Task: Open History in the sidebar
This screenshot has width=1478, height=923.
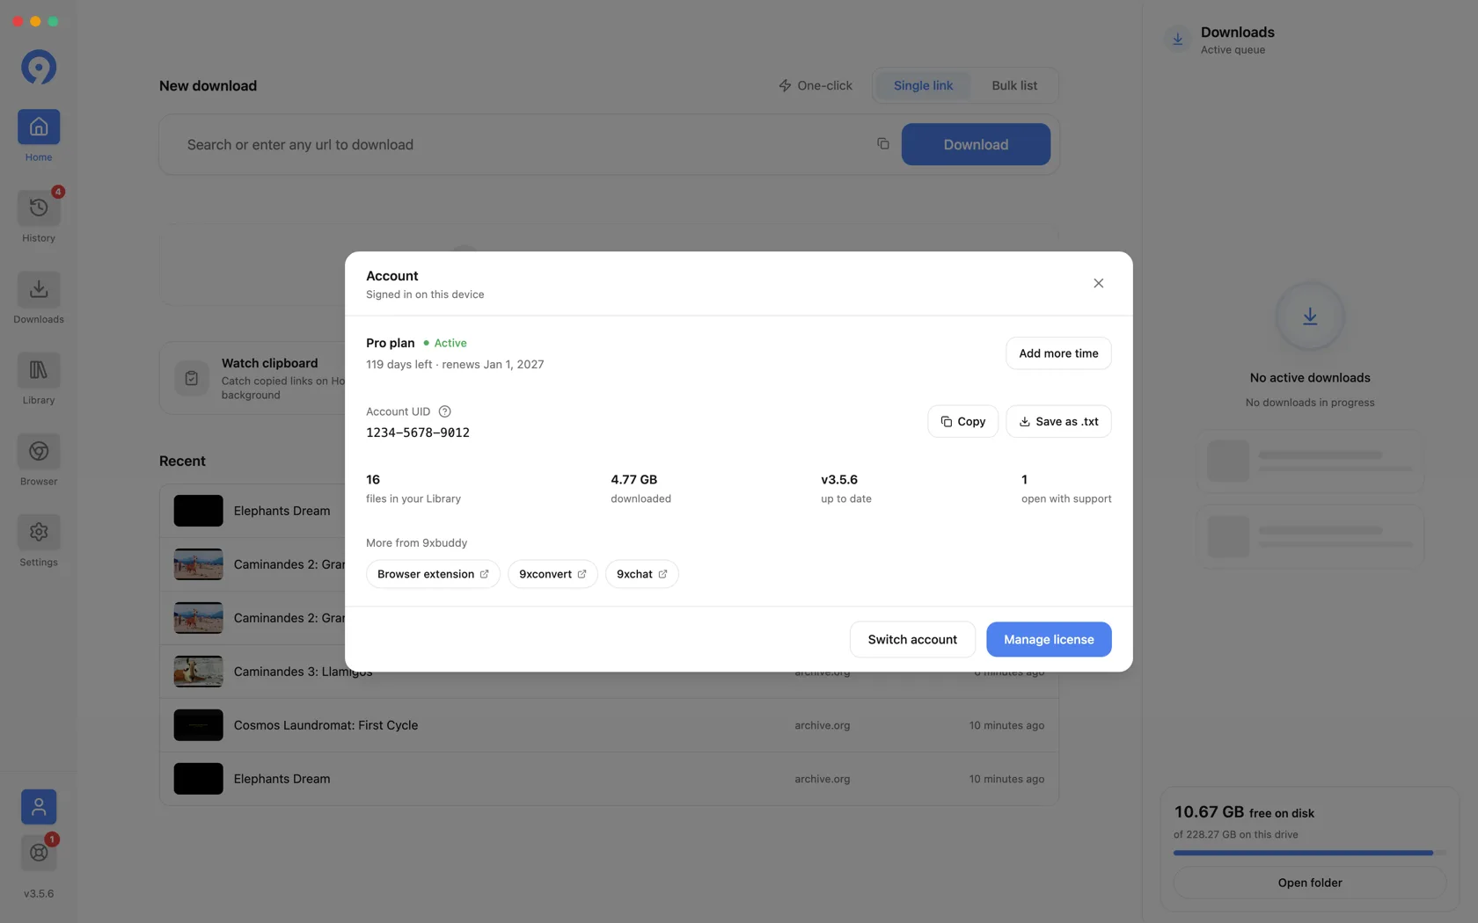Action: [39, 207]
